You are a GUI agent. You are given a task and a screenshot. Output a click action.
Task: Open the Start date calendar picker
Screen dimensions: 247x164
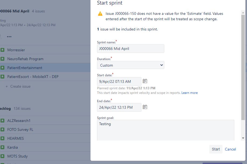tap(145, 81)
